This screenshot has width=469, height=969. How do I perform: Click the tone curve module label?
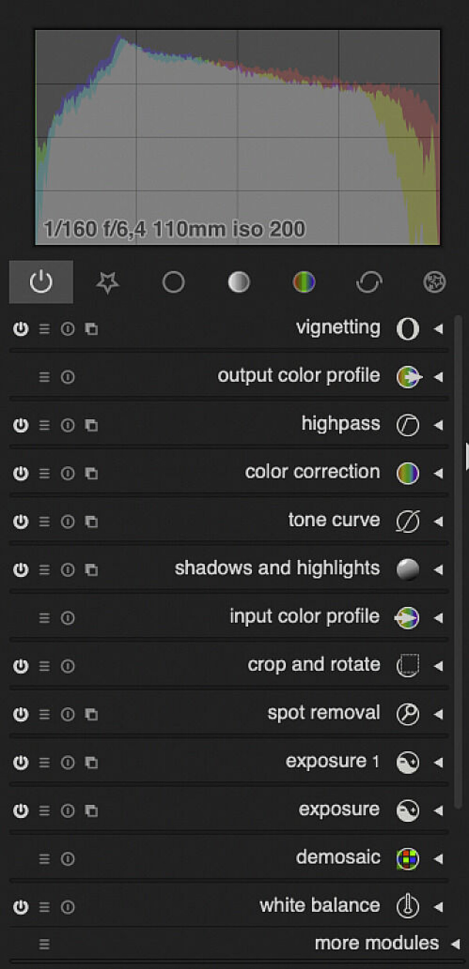click(x=334, y=520)
